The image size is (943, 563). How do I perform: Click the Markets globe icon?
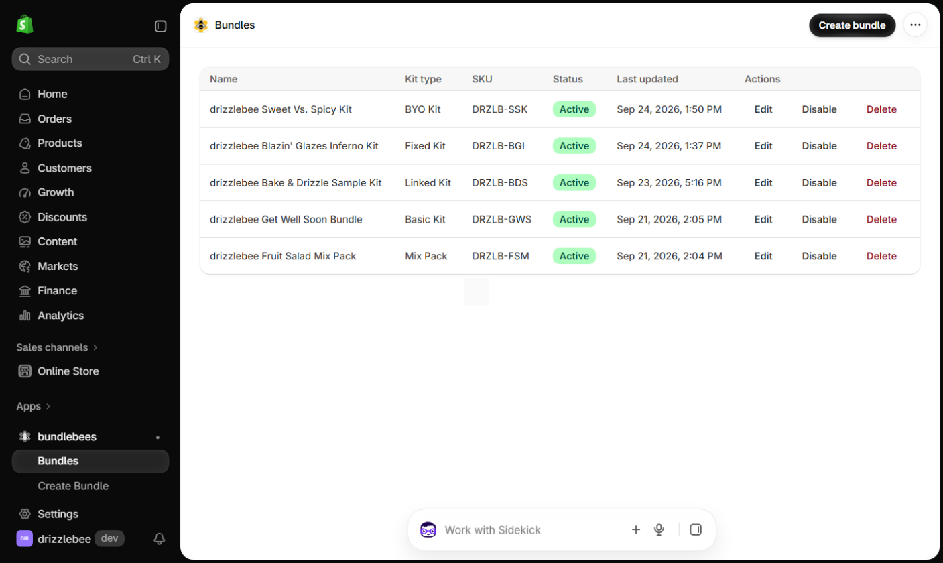point(25,266)
